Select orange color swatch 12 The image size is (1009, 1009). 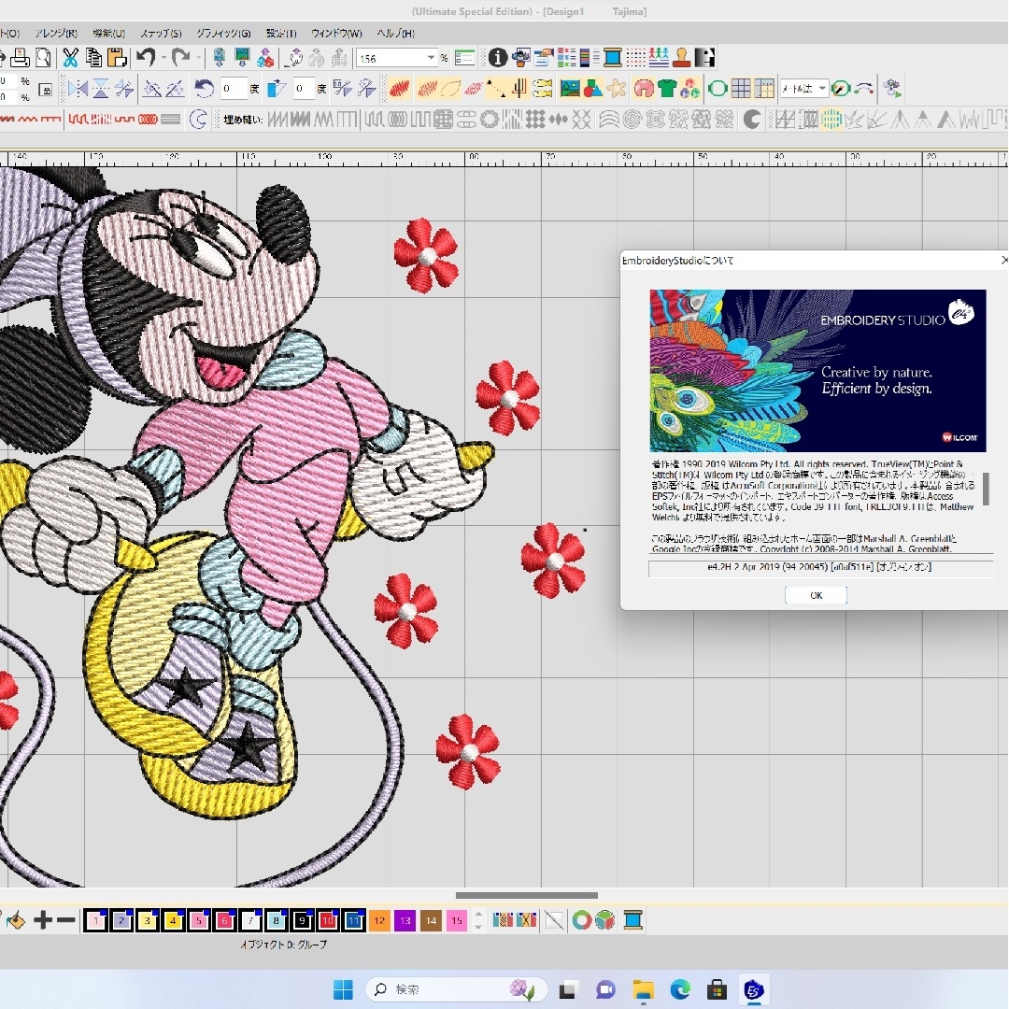point(379,920)
